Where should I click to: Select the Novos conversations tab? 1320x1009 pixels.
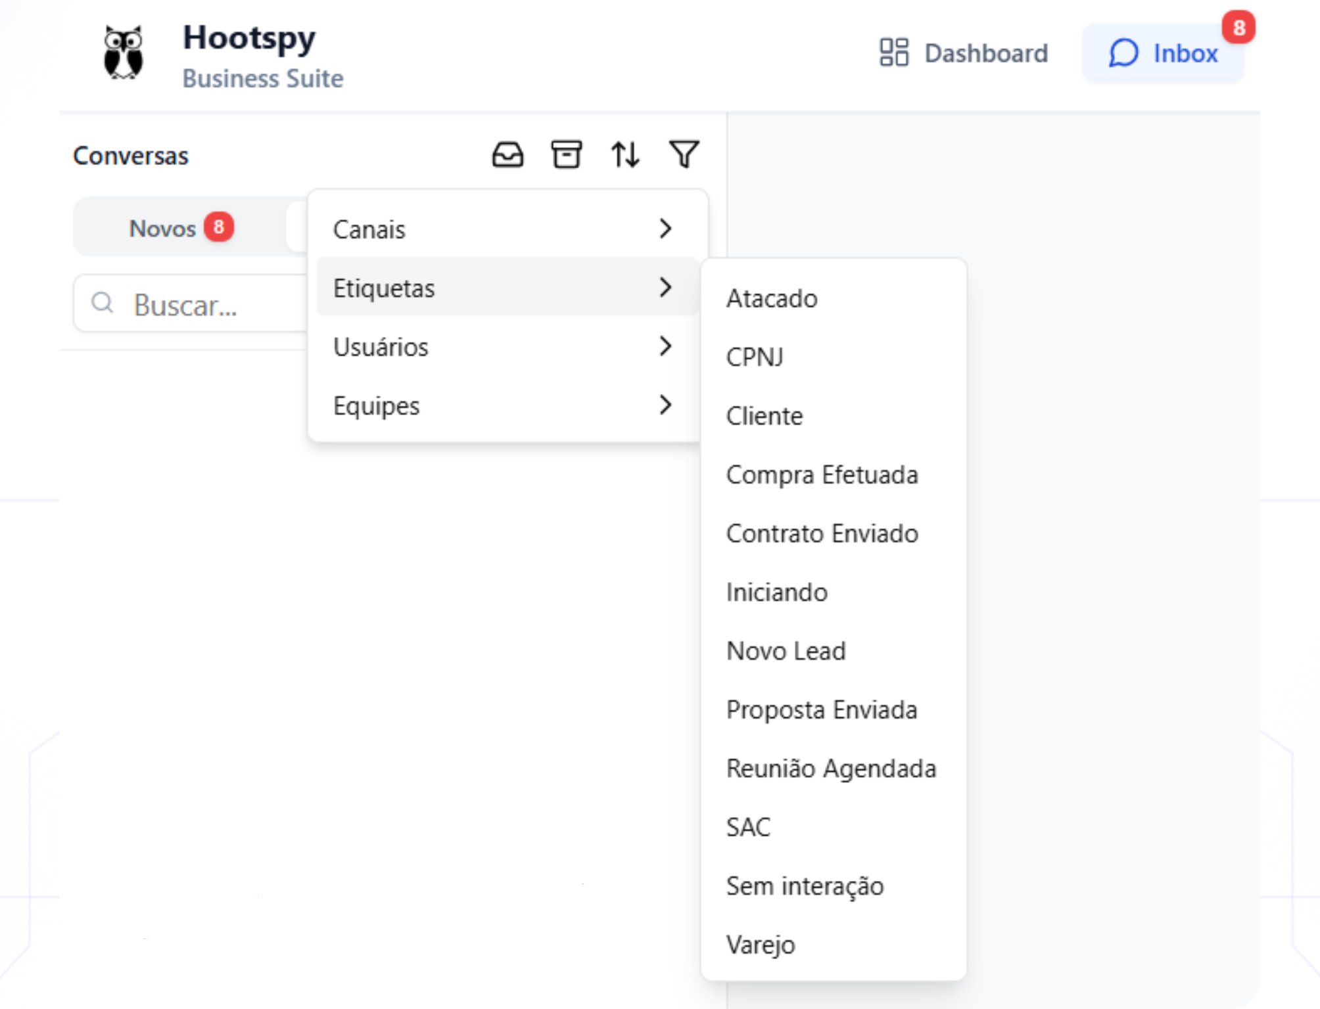[x=180, y=228]
